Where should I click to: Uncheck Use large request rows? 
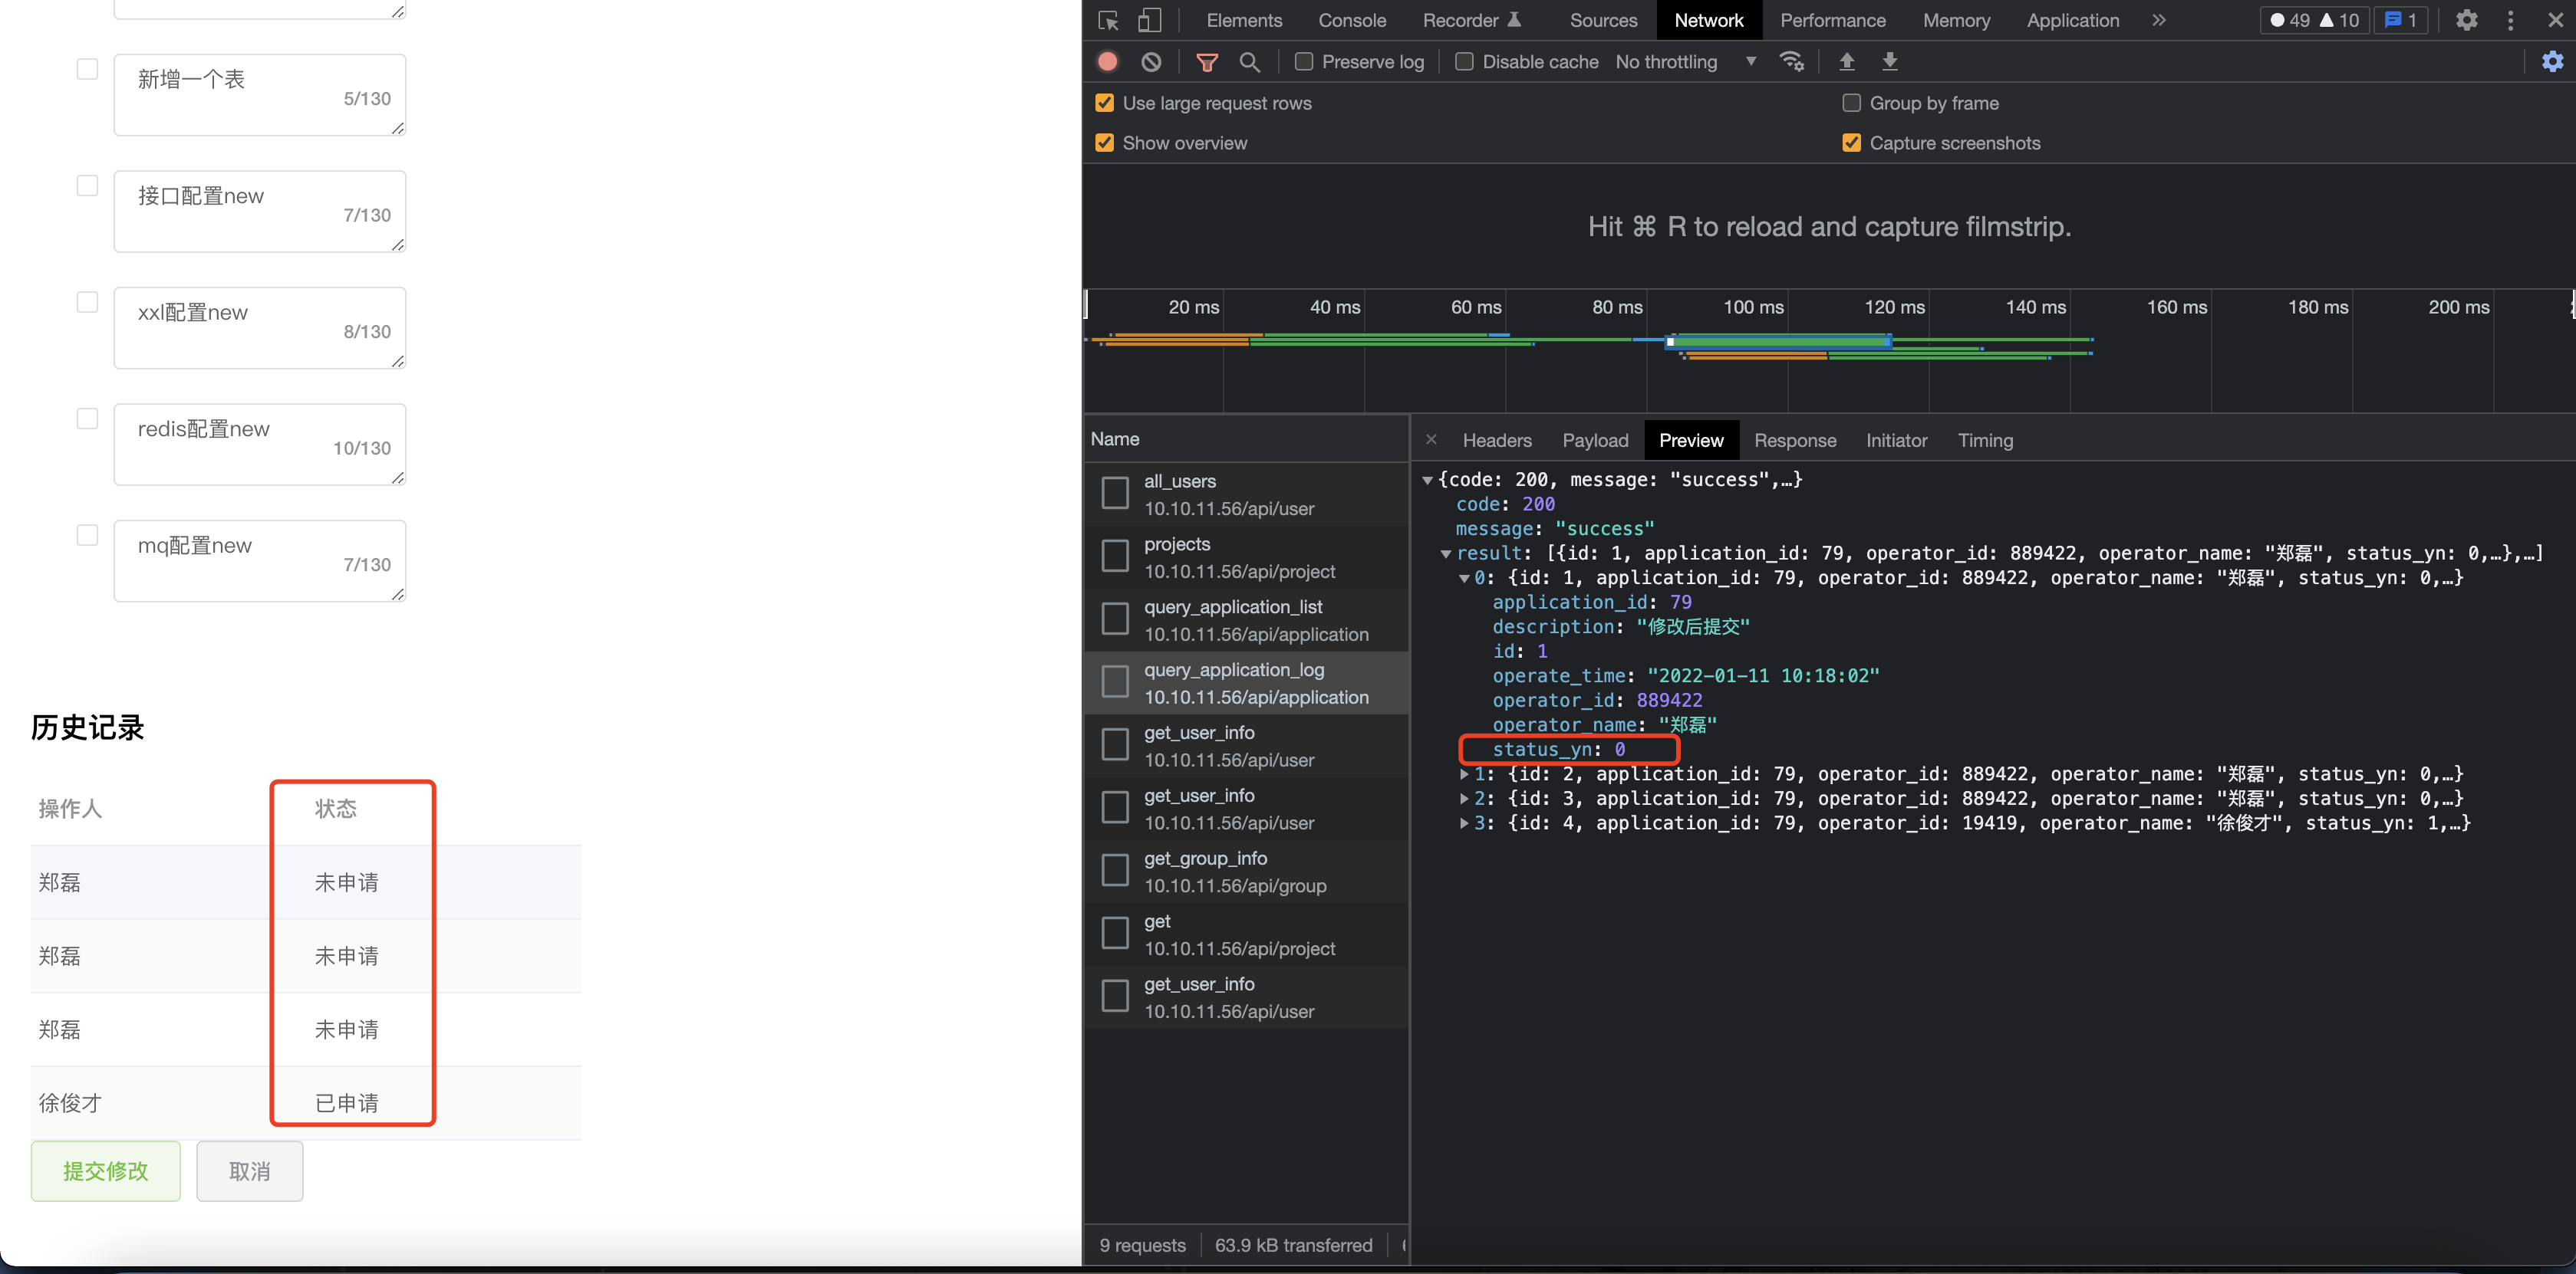click(1105, 103)
